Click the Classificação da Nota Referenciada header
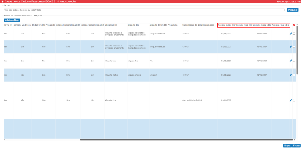 [x=198, y=25]
